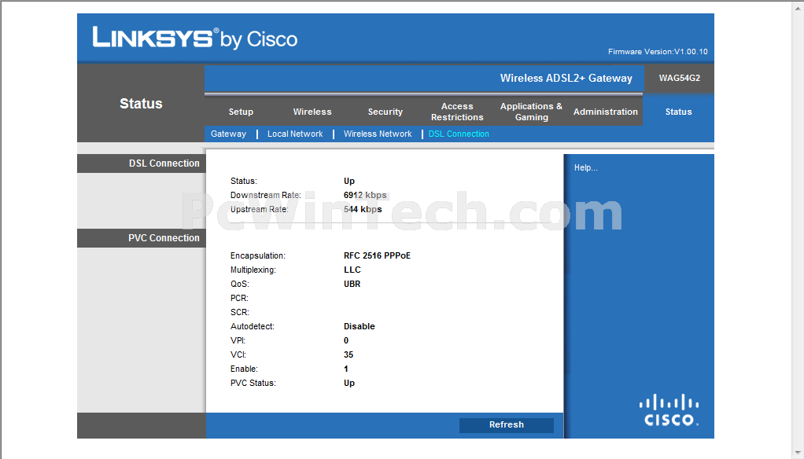The height and width of the screenshot is (459, 804).
Task: Click the UBR QoS value
Action: point(352,284)
